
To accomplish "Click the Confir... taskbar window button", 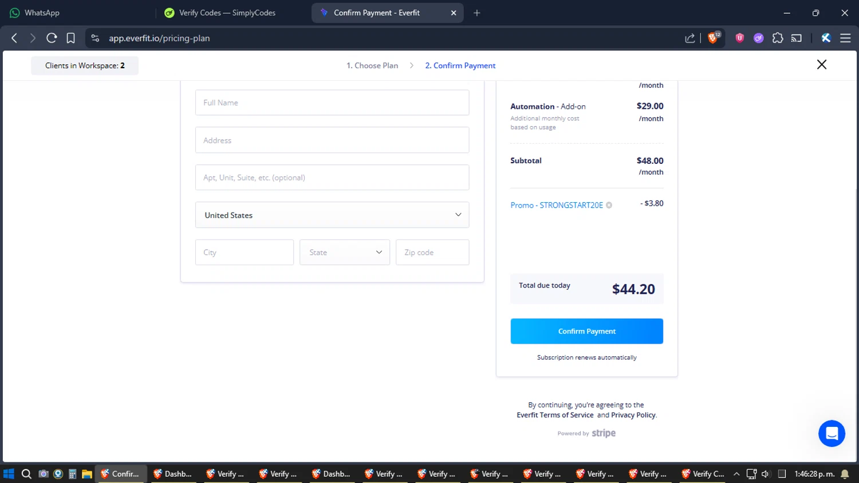I will (120, 474).
